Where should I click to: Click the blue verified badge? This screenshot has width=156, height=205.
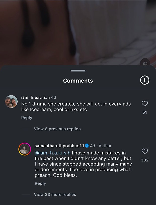pyautogui.click(x=87, y=146)
